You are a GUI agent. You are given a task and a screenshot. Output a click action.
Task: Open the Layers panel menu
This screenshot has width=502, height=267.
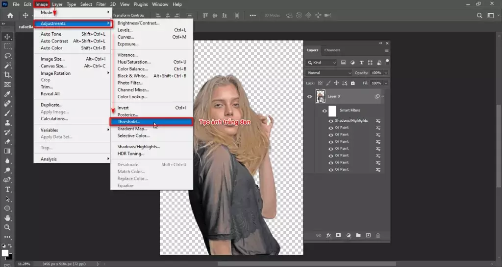pyautogui.click(x=386, y=50)
